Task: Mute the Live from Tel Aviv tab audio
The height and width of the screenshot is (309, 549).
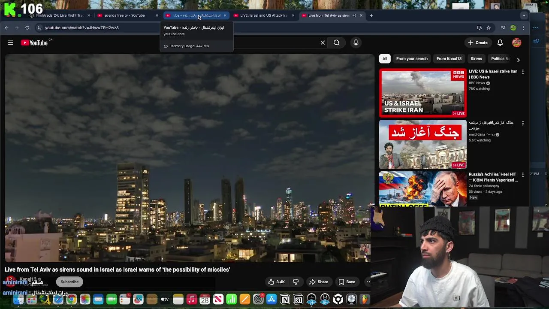Action: coord(354,15)
